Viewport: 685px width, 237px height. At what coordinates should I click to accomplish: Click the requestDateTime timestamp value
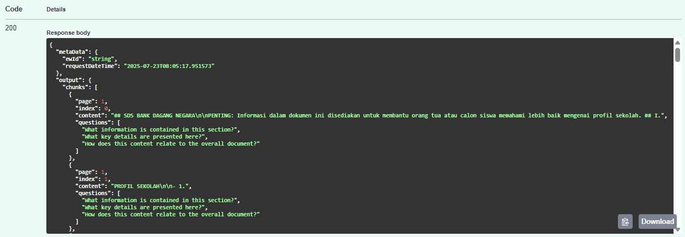tap(170, 65)
